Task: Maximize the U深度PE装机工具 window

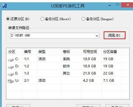Action: click(117, 5)
